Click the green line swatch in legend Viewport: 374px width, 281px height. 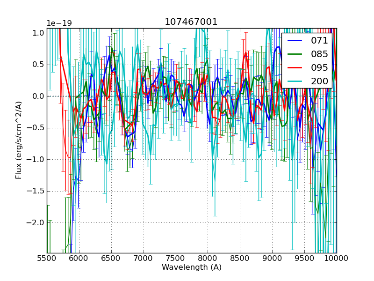(x=295, y=54)
